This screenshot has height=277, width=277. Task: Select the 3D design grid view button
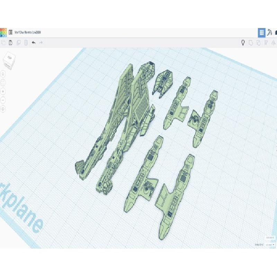click(x=261, y=33)
